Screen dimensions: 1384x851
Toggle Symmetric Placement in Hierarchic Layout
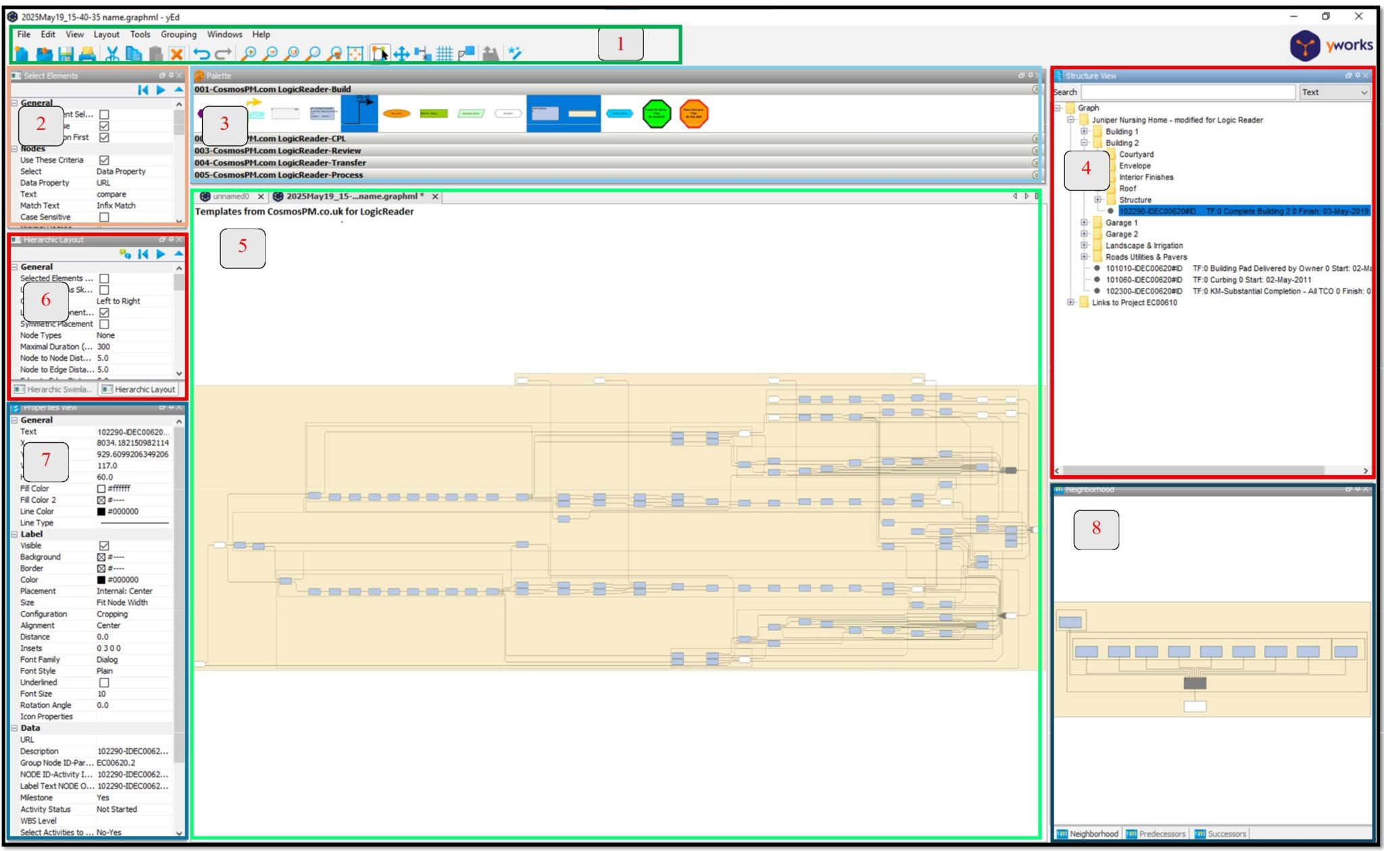pos(105,324)
